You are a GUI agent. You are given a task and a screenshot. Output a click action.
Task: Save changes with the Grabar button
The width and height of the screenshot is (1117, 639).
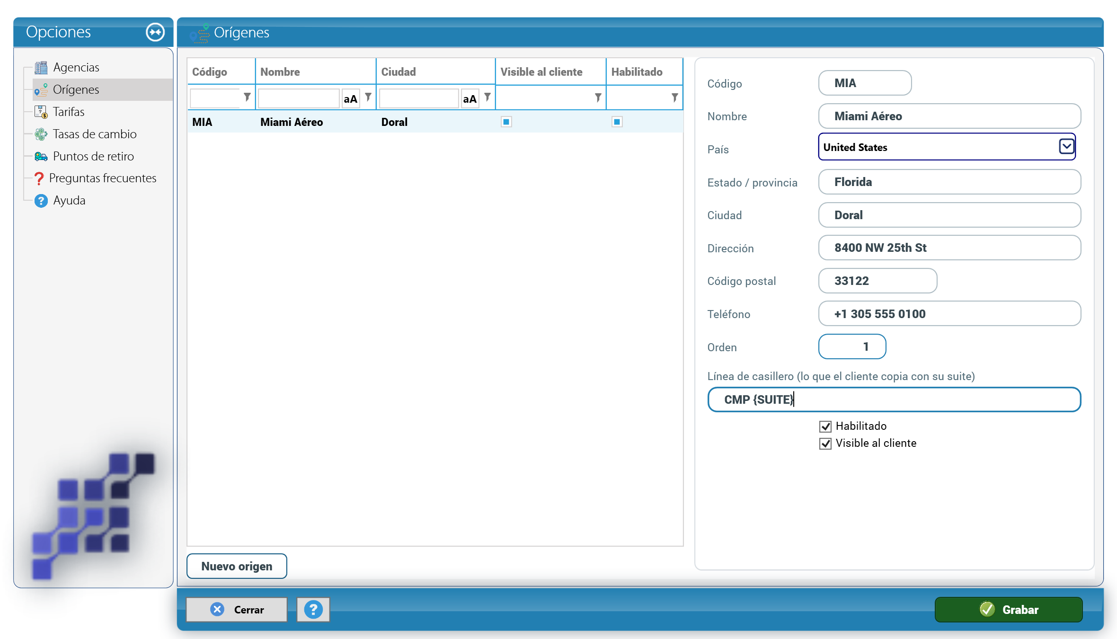[x=1009, y=610]
